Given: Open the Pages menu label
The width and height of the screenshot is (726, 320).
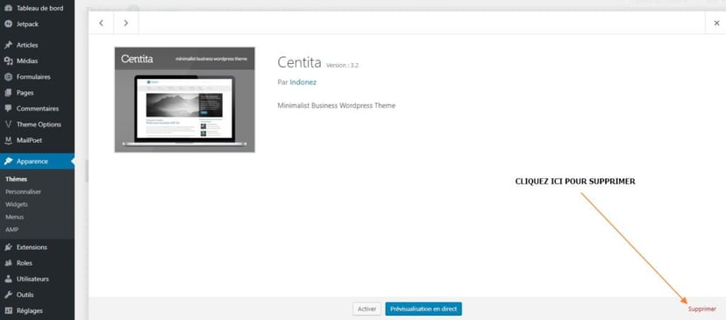Looking at the screenshot, I should coord(25,93).
